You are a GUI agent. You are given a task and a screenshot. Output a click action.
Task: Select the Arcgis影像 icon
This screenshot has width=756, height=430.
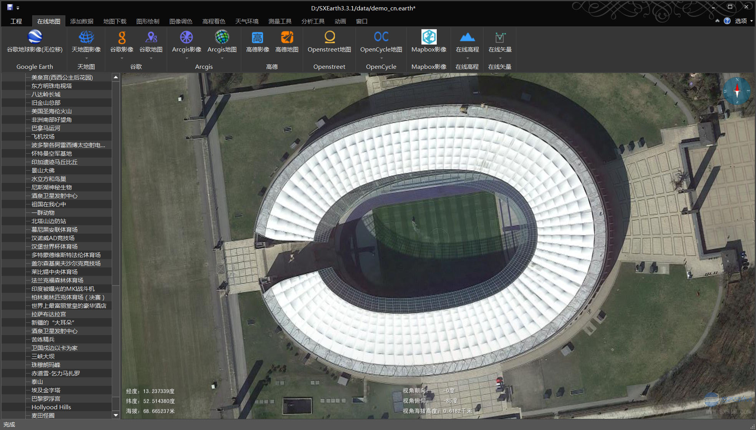[187, 37]
